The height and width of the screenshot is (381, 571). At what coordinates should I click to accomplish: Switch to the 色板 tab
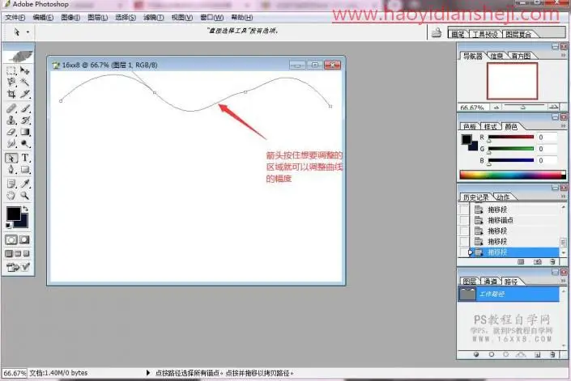pyautogui.click(x=470, y=126)
